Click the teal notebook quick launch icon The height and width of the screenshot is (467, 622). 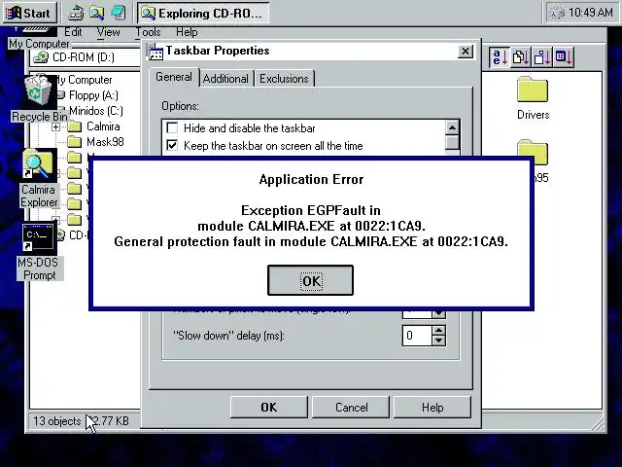(x=119, y=13)
